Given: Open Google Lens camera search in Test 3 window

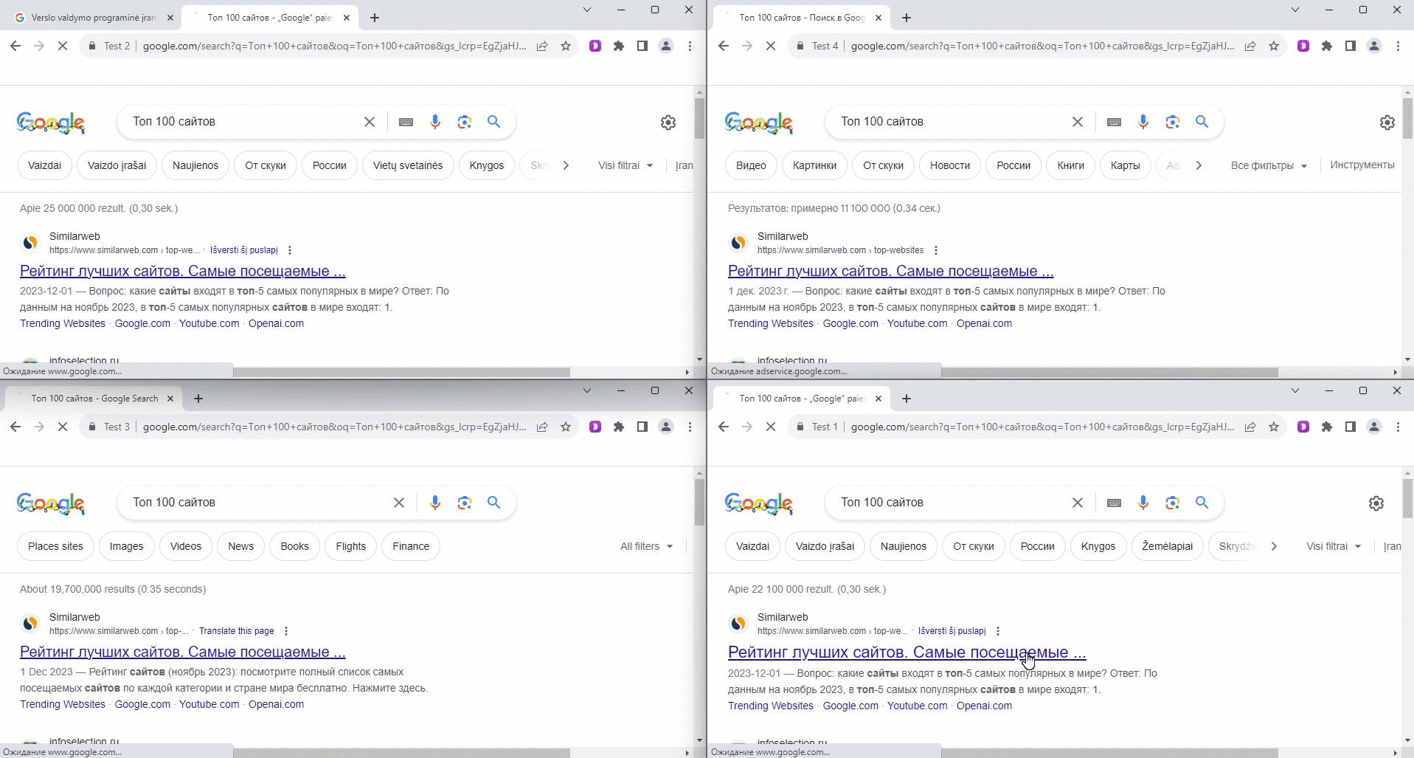Looking at the screenshot, I should tap(464, 503).
